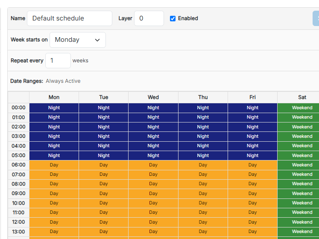This screenshot has height=239, width=319.
Task: Select Monday 03:00 Night cell
Action: click(x=54, y=136)
